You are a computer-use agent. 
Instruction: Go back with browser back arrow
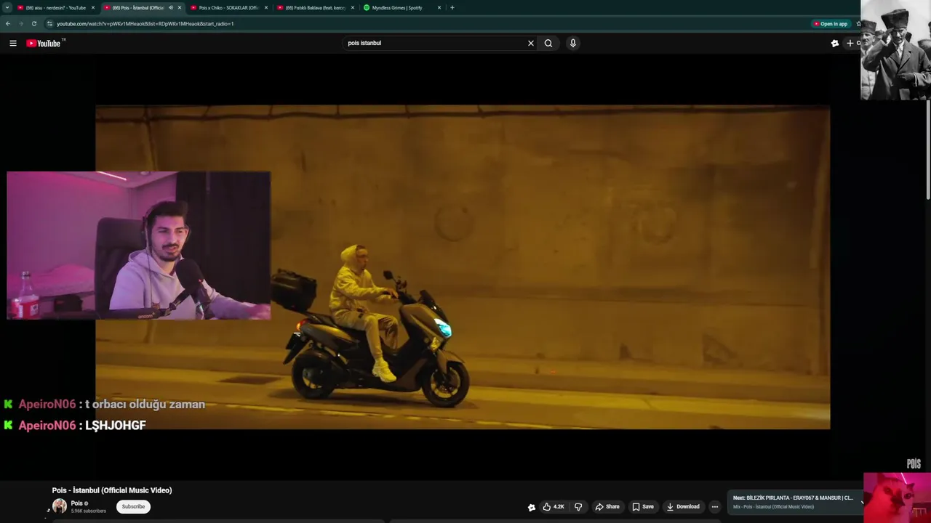[8, 23]
